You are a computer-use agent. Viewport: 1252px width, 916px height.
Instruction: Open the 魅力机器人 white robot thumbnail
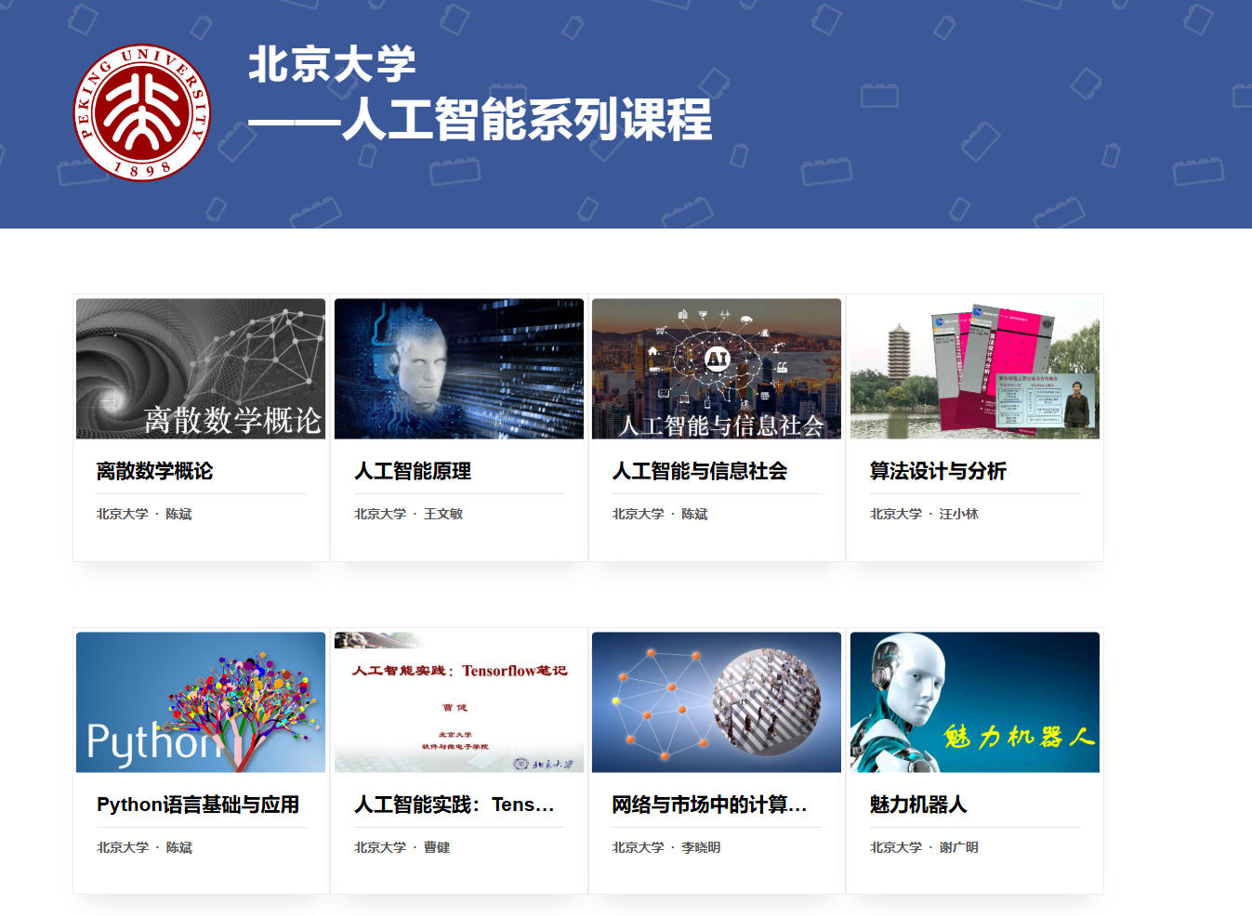(975, 702)
